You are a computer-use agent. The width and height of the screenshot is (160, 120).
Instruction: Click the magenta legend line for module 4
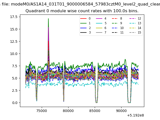point(99,18)
